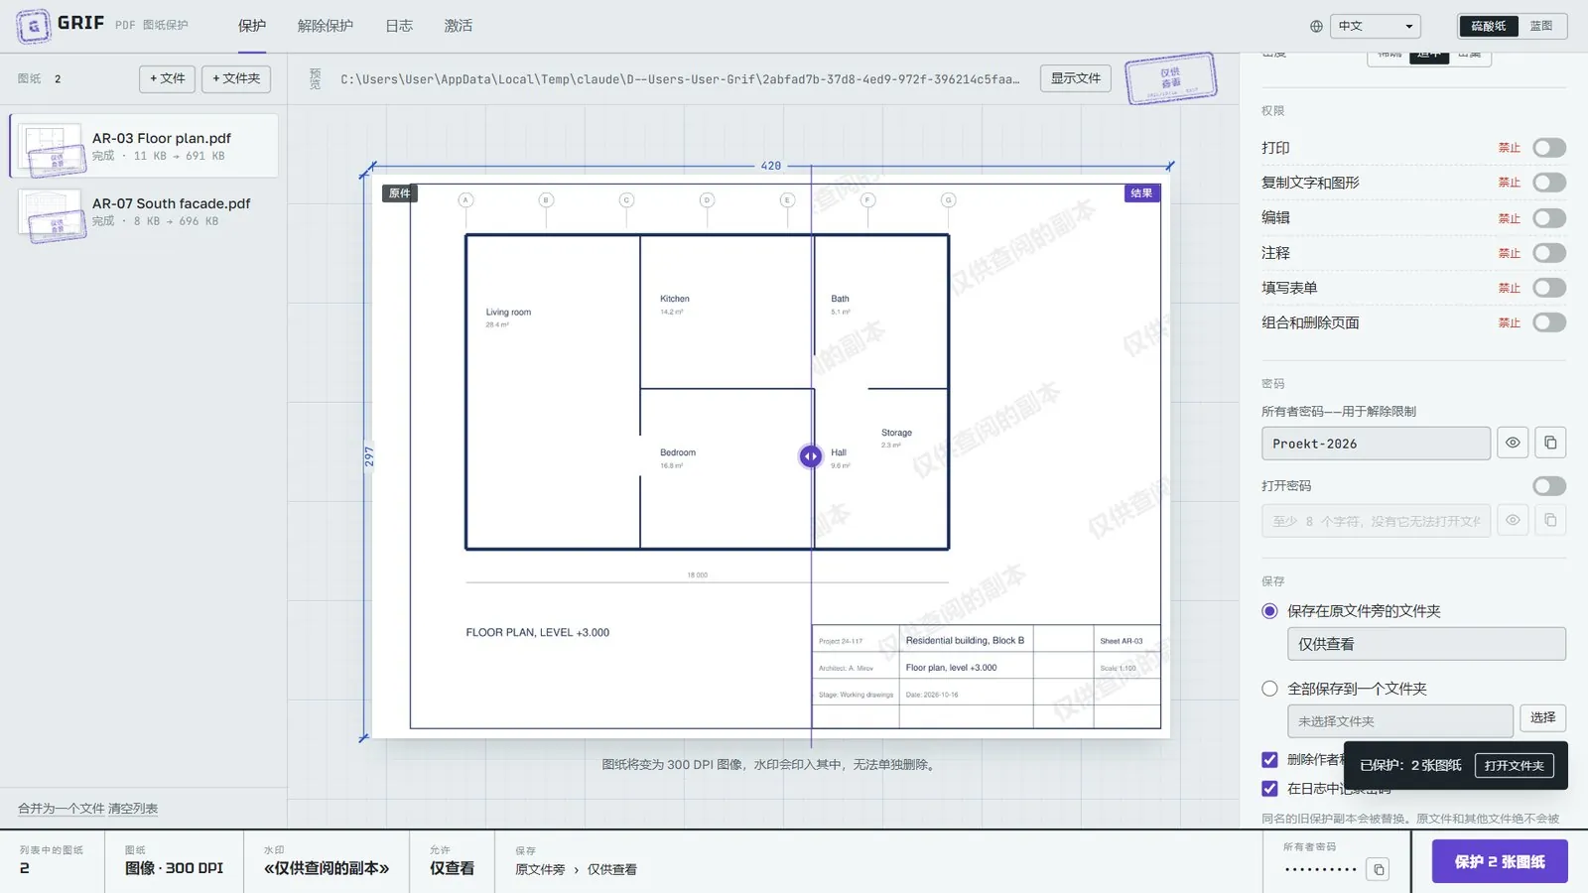
Task: Open the 激活 tab
Action: (x=459, y=26)
